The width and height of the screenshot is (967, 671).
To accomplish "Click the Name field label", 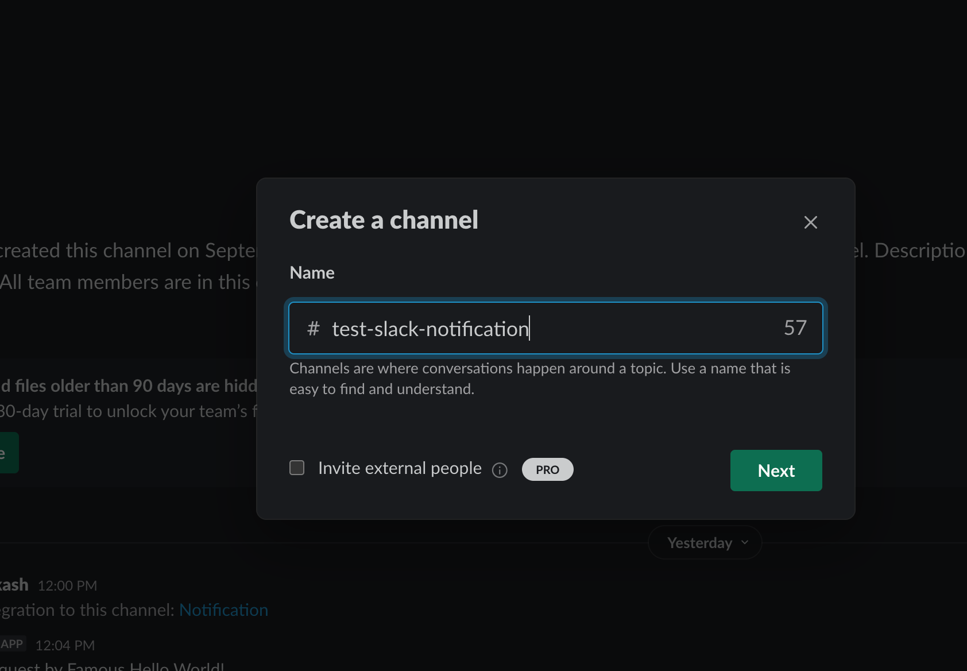I will click(x=312, y=273).
